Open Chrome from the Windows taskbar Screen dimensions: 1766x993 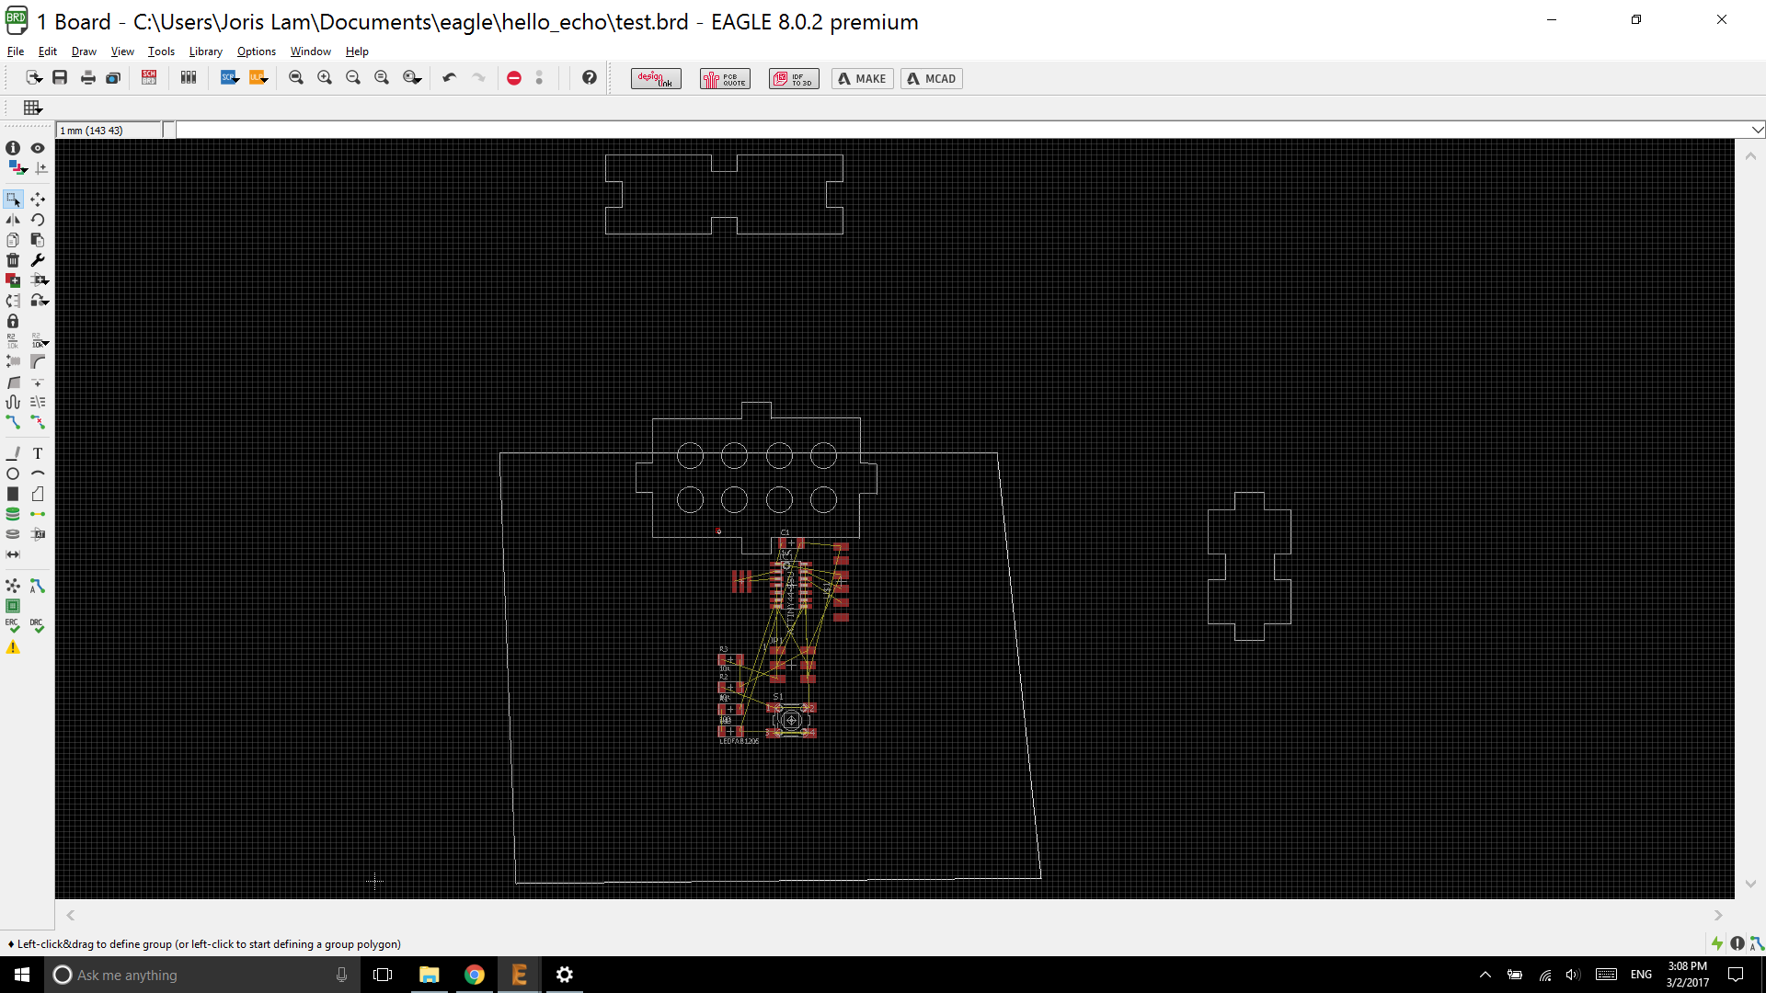click(474, 975)
